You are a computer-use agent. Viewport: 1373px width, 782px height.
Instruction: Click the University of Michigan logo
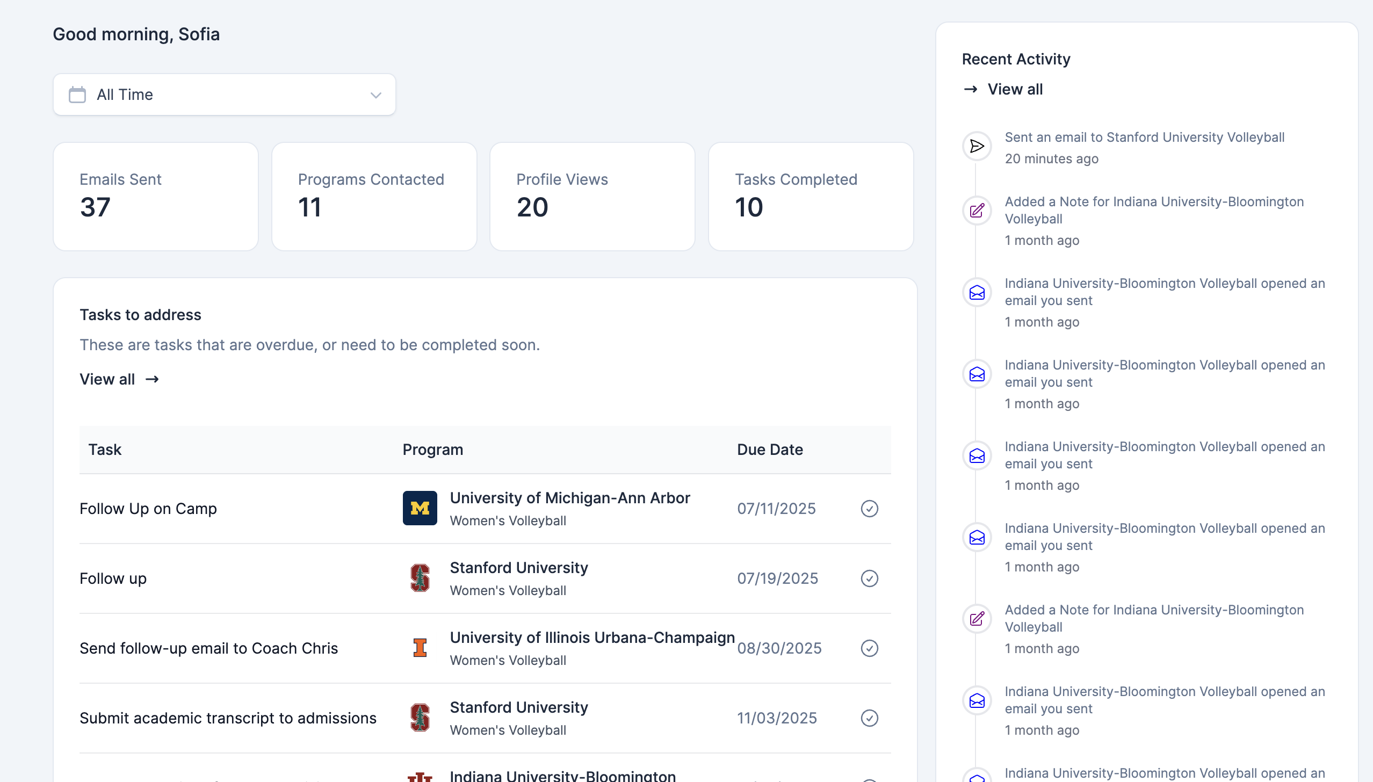coord(420,508)
